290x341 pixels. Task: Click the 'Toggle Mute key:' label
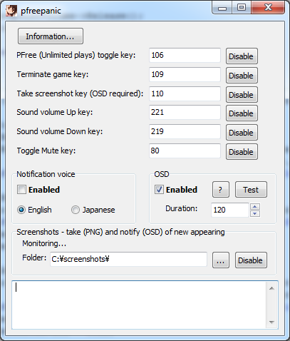[x=46, y=151]
